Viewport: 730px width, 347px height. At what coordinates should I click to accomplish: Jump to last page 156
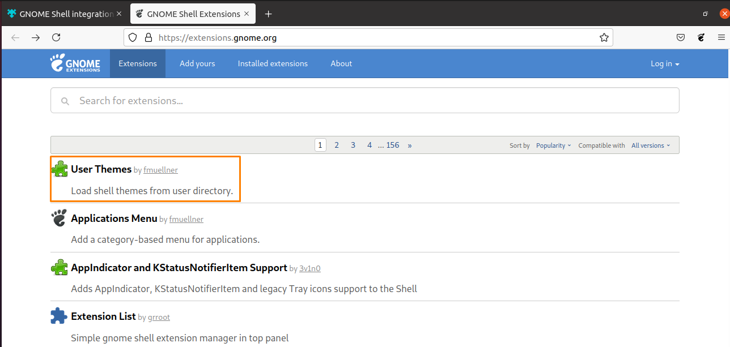393,145
